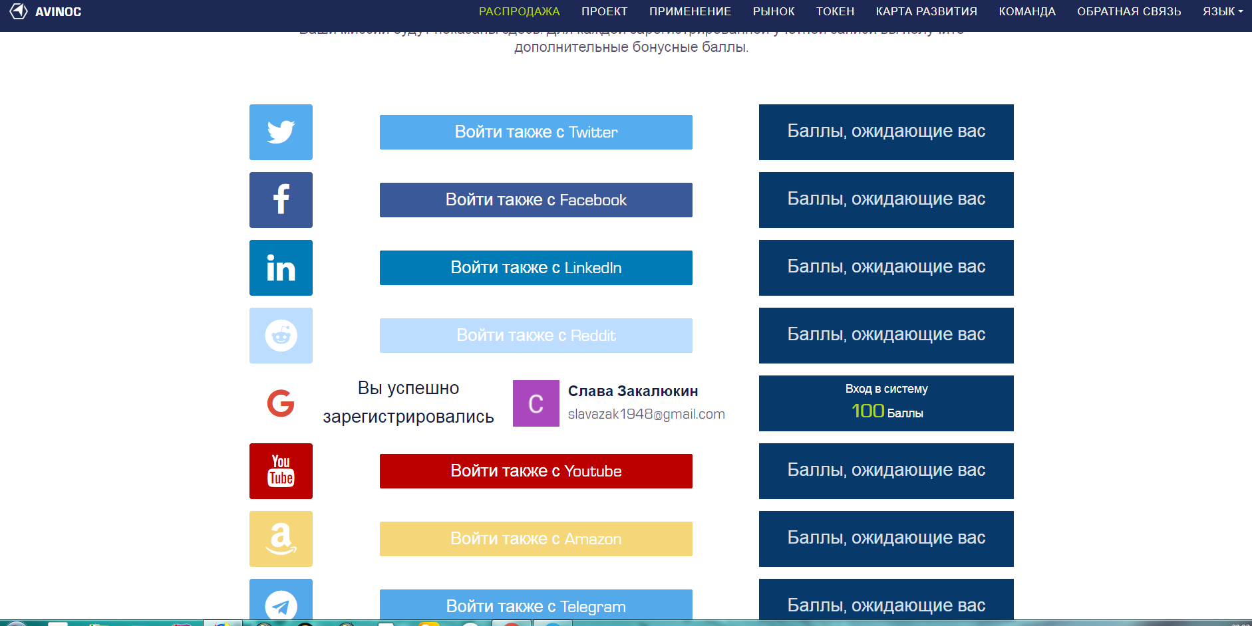1252x626 pixels.
Task: Open the ТОКЕН menu item
Action: pos(836,11)
